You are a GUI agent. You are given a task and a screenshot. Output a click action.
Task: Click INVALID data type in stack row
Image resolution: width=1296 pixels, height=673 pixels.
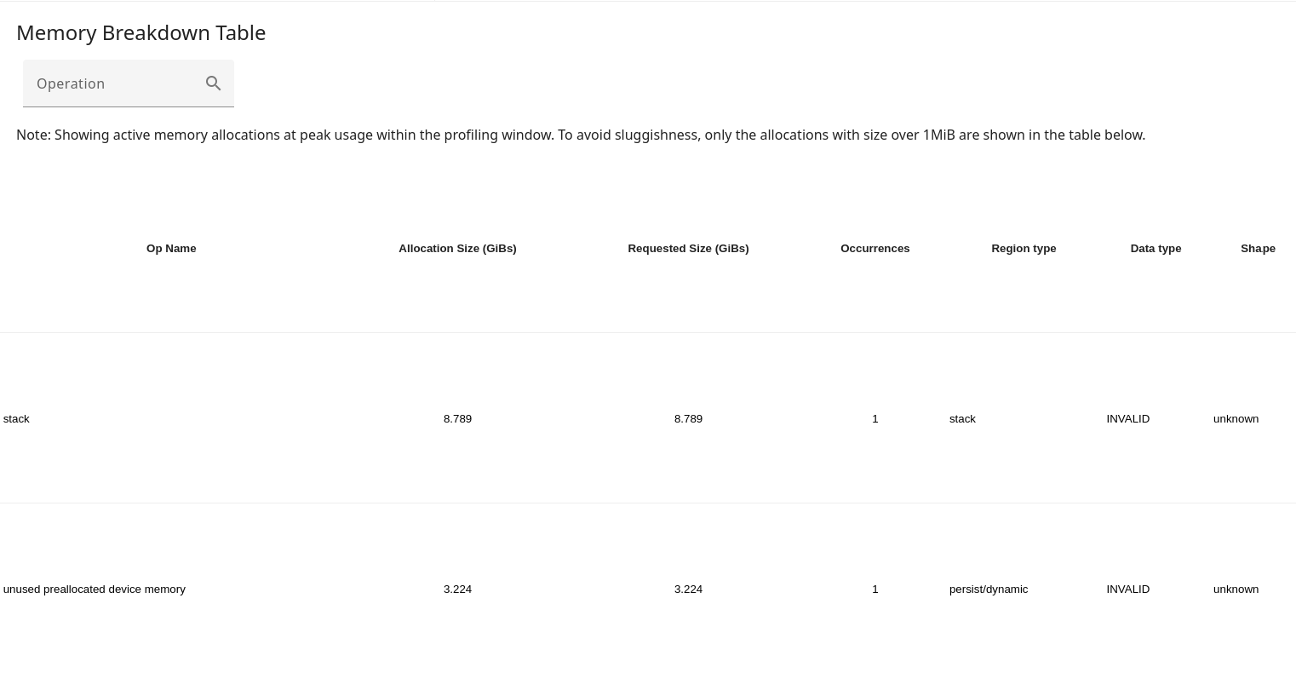[1127, 419]
